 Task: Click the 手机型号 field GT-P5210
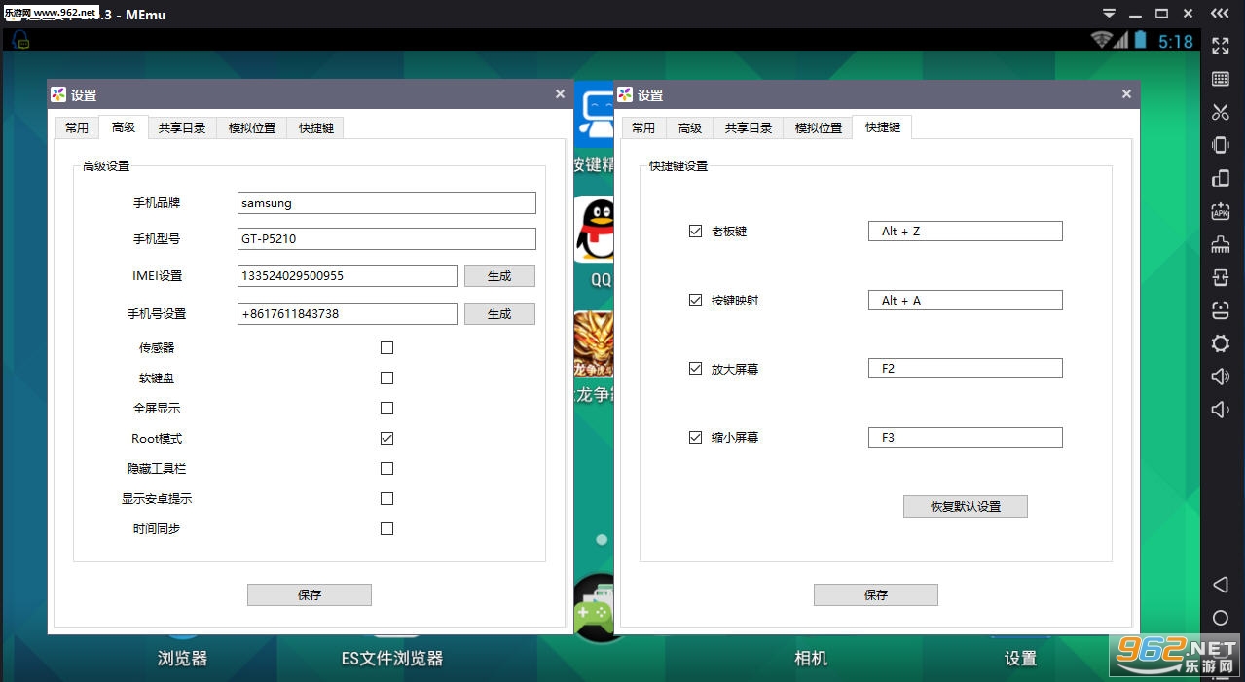pos(386,238)
